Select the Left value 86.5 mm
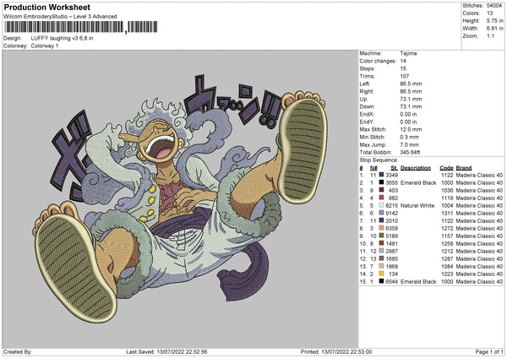This screenshot has width=507, height=358. tap(411, 84)
